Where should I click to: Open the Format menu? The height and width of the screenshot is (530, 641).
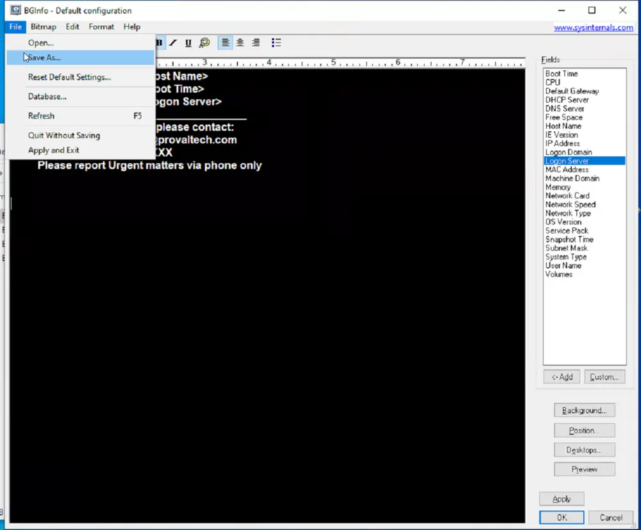click(x=101, y=26)
